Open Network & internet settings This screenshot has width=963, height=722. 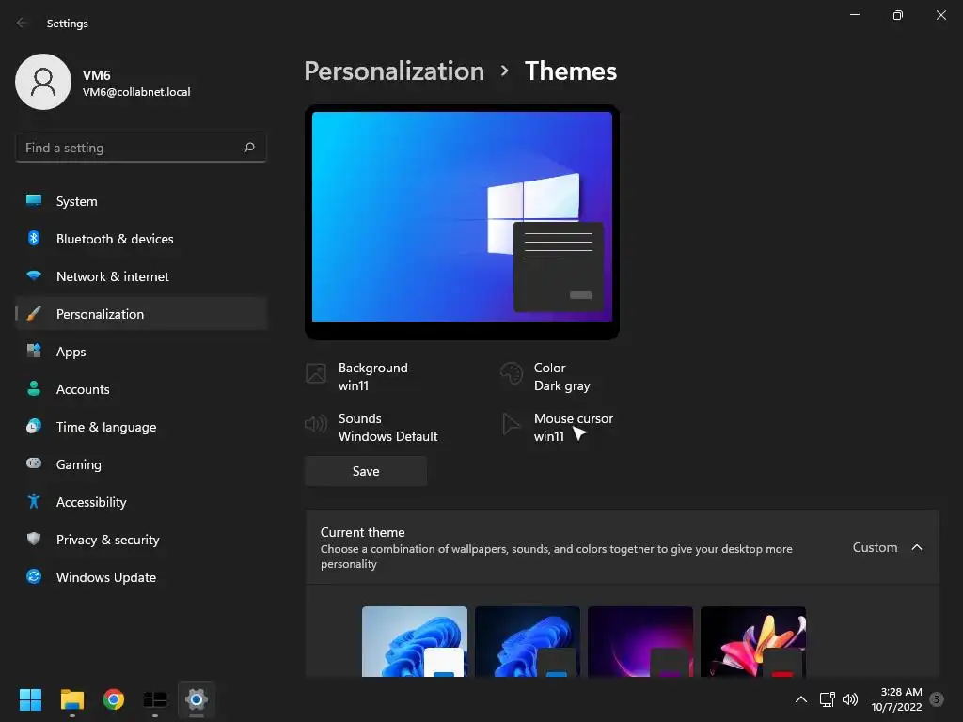141,276
